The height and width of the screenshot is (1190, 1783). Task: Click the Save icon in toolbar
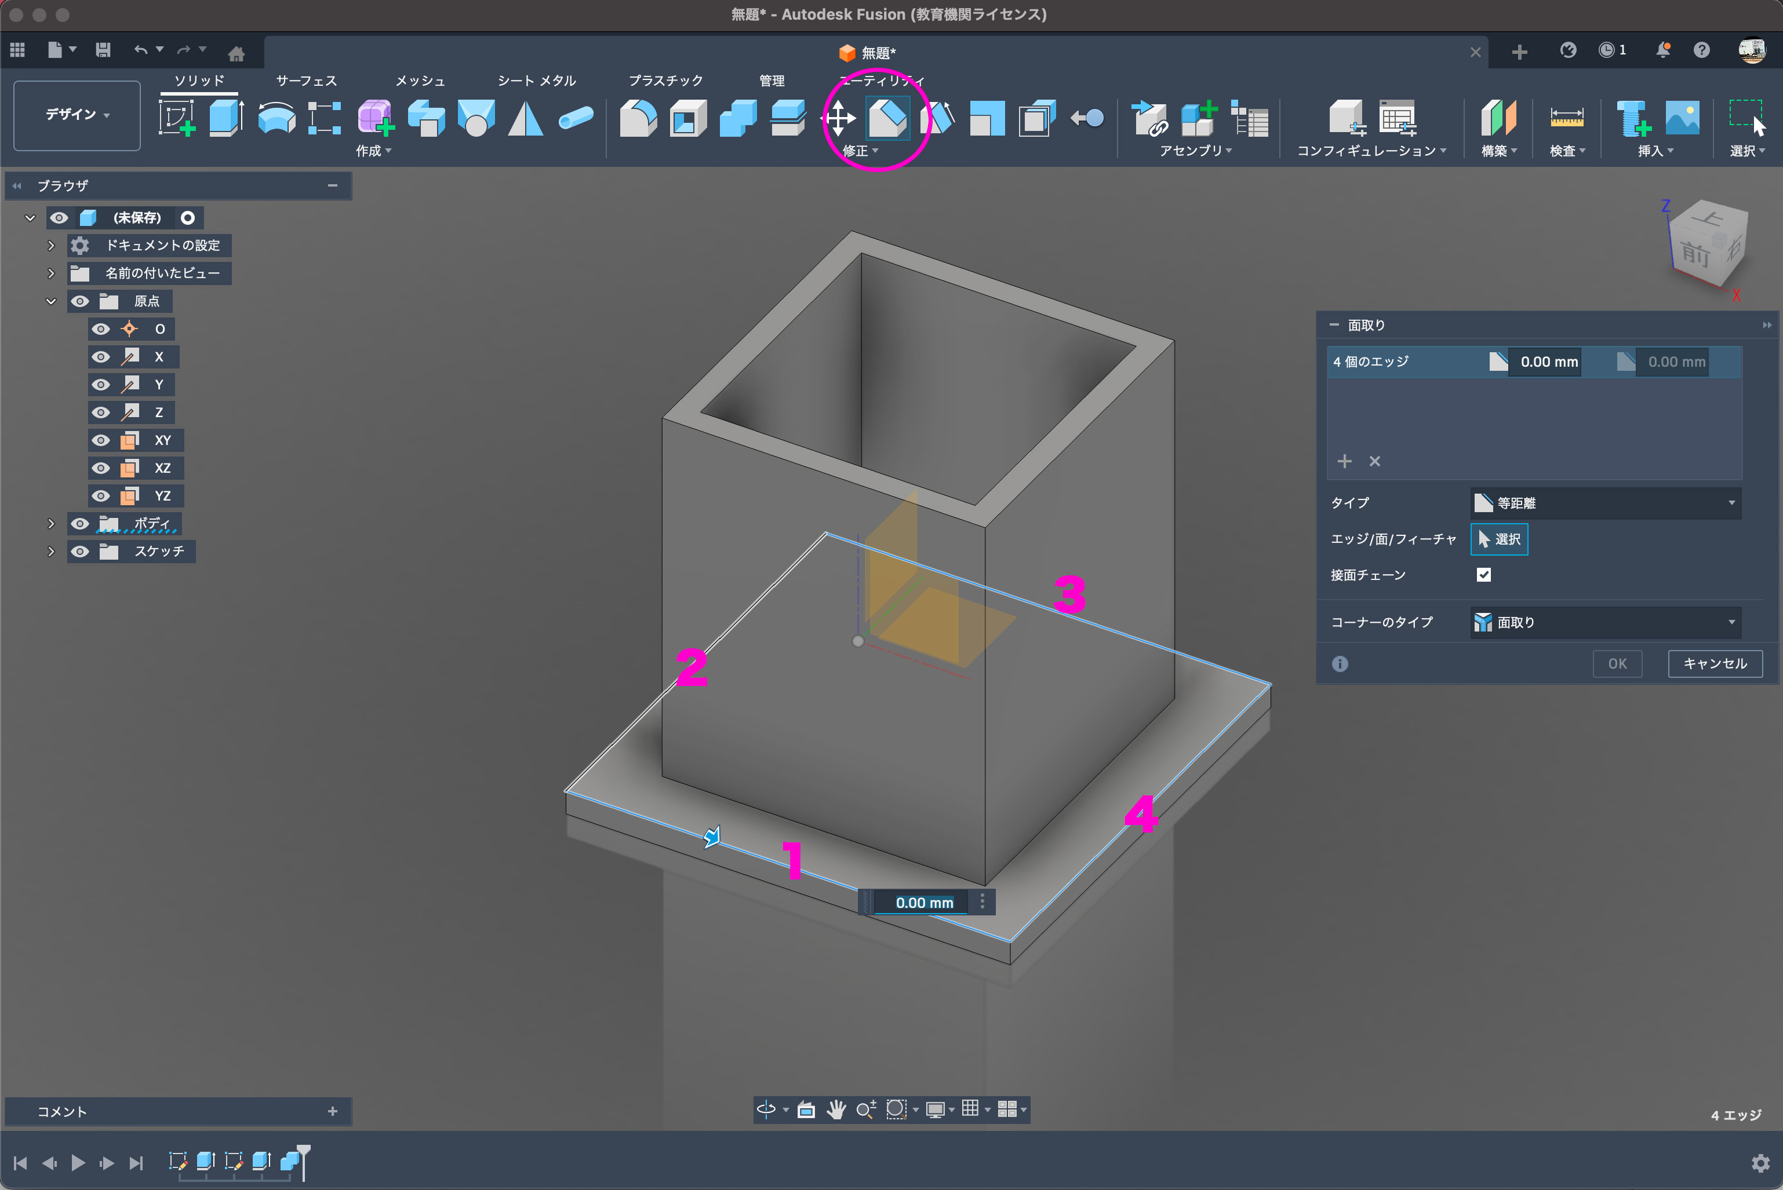pos(103,50)
